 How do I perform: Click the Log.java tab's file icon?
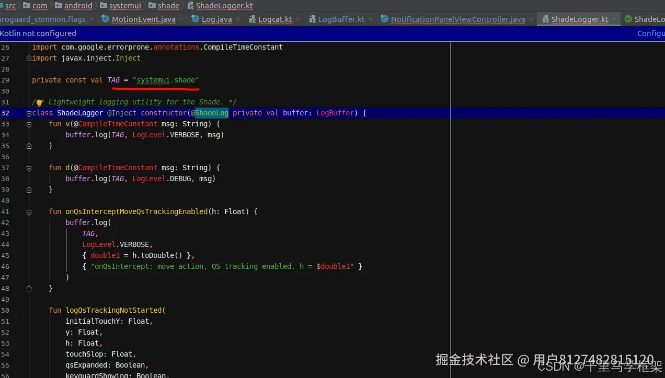pos(196,19)
